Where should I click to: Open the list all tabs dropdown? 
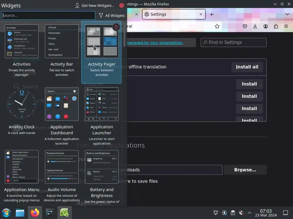coord(287,14)
